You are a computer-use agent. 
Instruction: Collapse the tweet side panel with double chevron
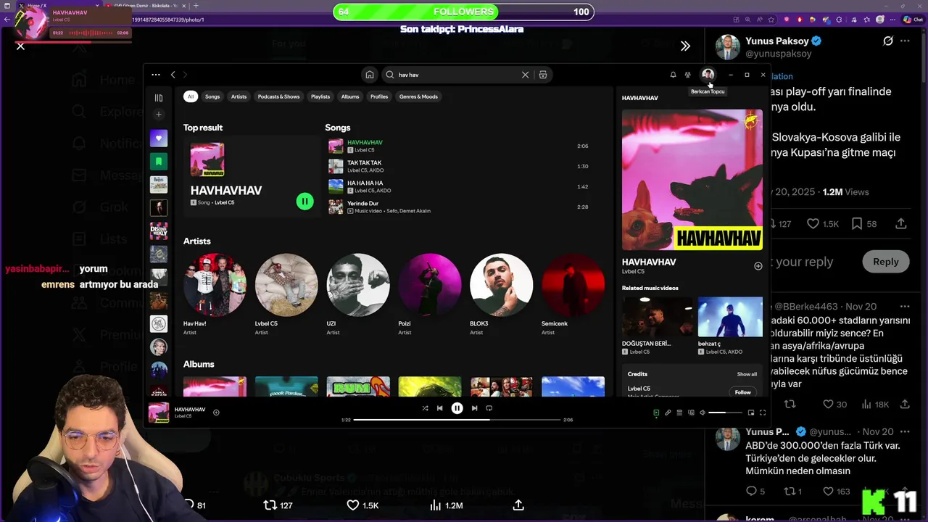coord(685,46)
